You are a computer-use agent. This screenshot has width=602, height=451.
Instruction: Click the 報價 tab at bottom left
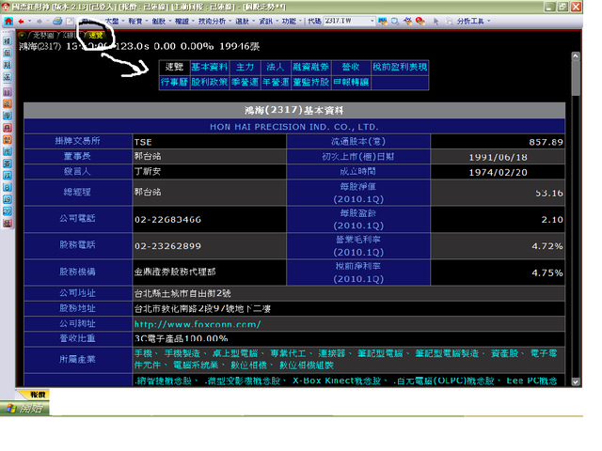[x=34, y=395]
